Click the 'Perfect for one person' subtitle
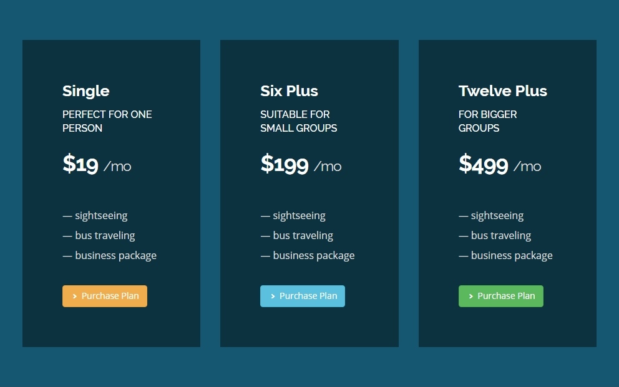619x387 pixels. click(107, 121)
